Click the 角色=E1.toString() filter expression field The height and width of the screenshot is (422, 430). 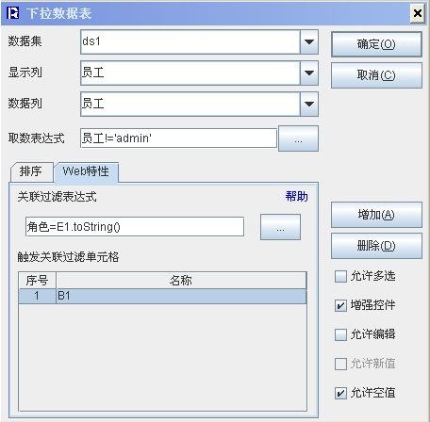(135, 226)
